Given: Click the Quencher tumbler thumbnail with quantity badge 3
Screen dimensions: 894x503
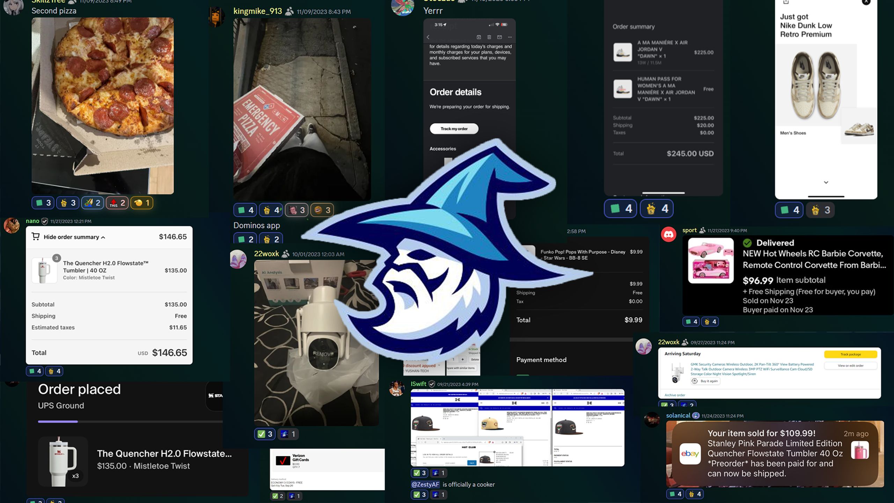Looking at the screenshot, I should click(x=44, y=270).
